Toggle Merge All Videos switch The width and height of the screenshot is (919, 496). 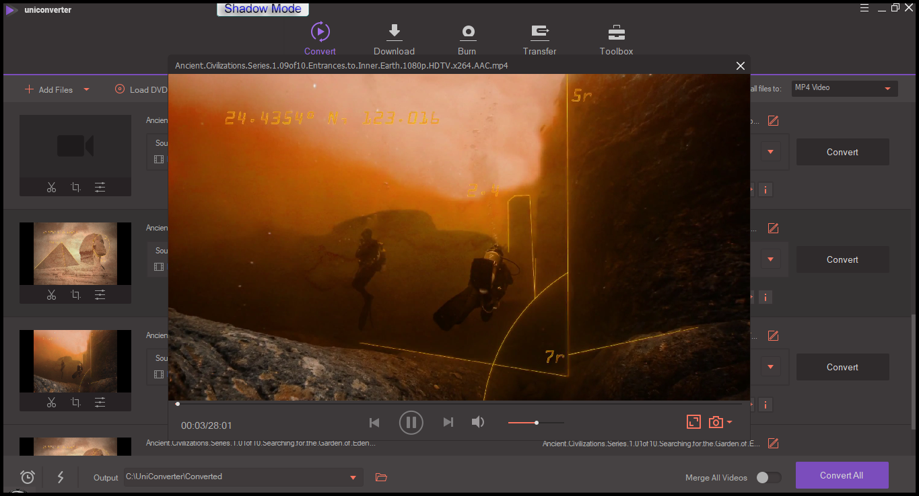pos(768,477)
